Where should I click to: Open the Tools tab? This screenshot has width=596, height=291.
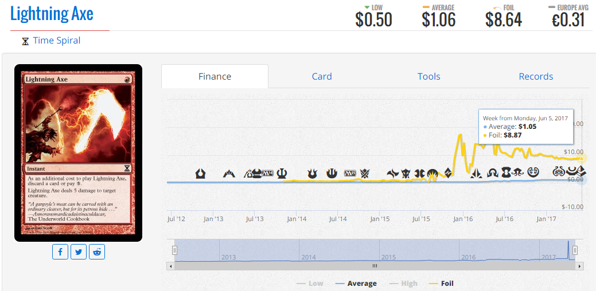(x=429, y=76)
